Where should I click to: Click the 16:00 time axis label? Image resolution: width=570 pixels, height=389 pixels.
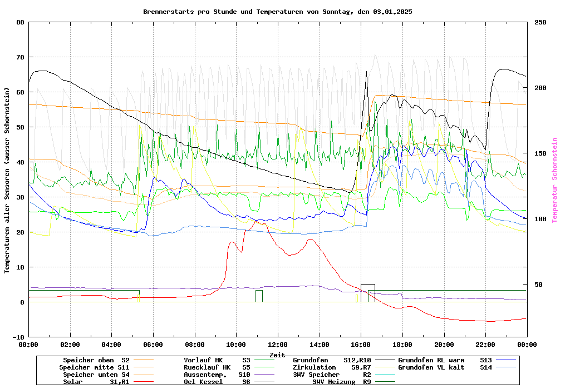pos(361,345)
